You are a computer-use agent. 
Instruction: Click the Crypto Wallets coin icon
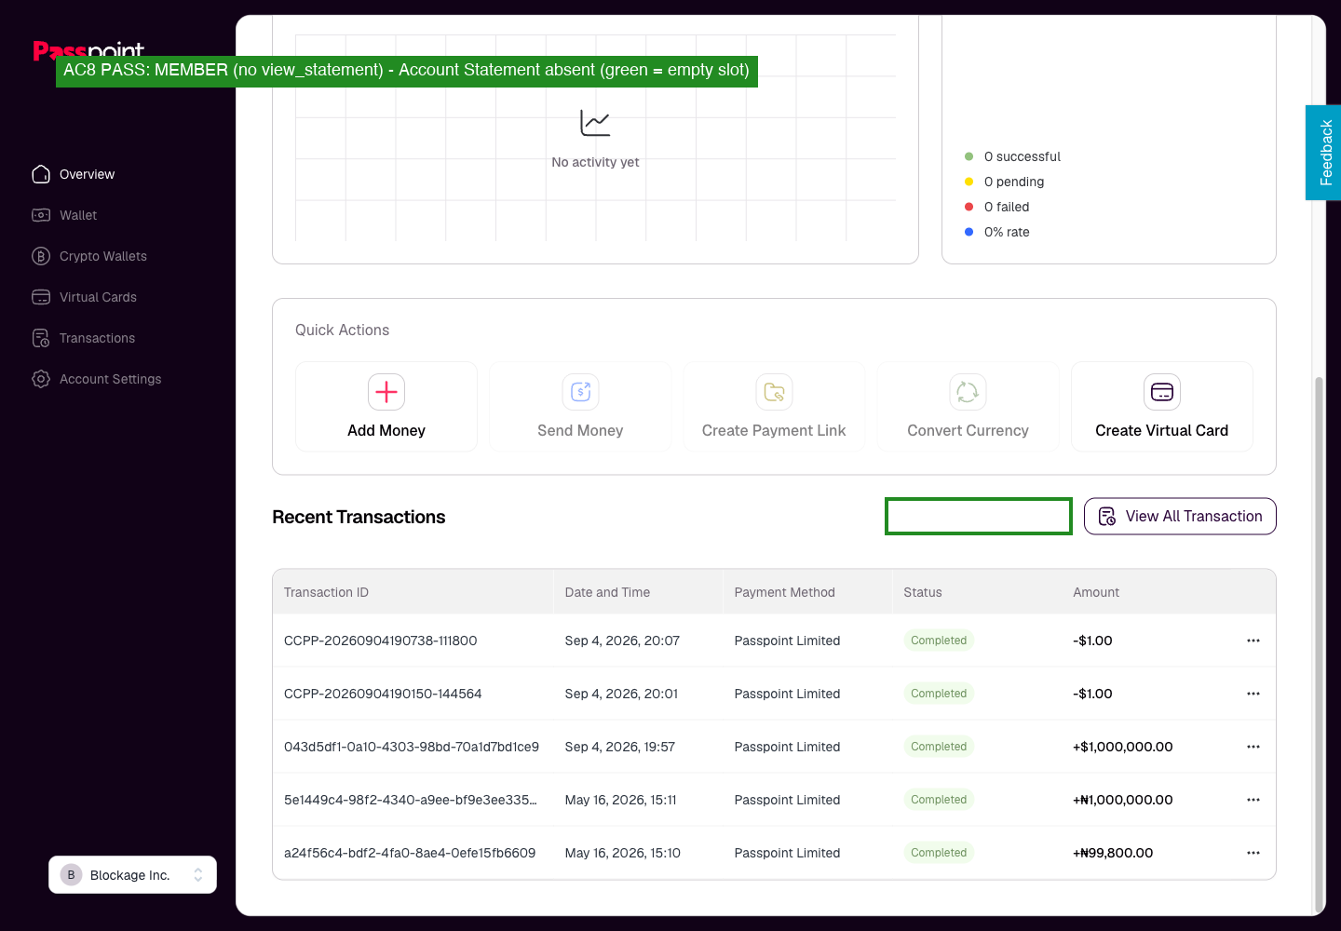point(41,256)
